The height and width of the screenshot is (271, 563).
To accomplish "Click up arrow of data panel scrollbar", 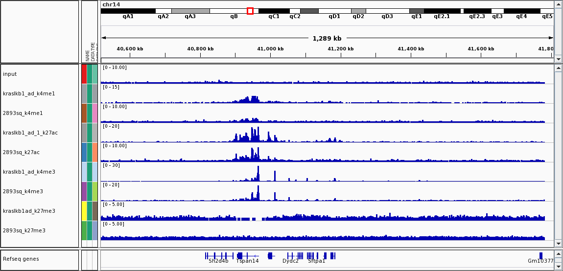I will click(558, 68).
